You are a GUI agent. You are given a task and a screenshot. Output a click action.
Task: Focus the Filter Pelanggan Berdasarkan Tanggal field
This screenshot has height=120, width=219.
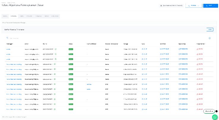point(109,117)
